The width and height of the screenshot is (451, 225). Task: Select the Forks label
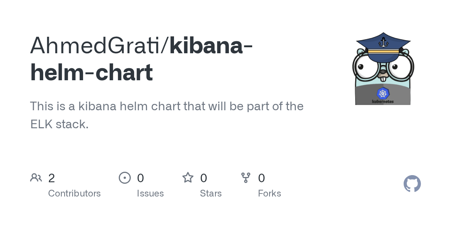(x=269, y=193)
